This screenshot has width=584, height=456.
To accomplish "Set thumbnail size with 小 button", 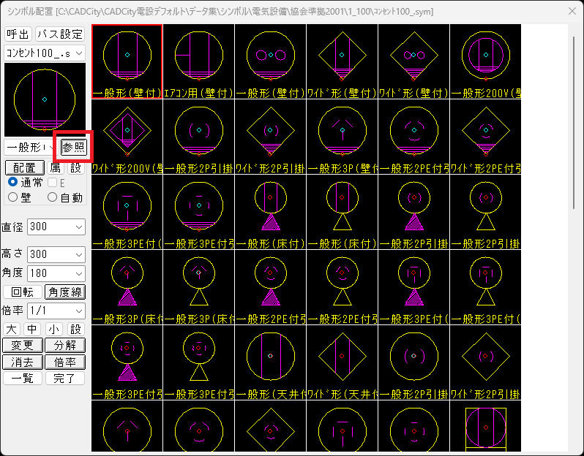I will 54,329.
